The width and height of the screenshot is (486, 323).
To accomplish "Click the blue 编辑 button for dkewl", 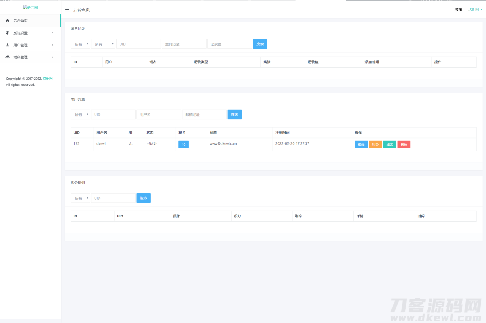I will (x=361, y=145).
